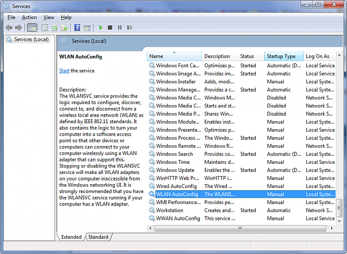The height and width of the screenshot is (254, 347).
Task: Click the gear icon beside Windows Search
Action: [152, 154]
